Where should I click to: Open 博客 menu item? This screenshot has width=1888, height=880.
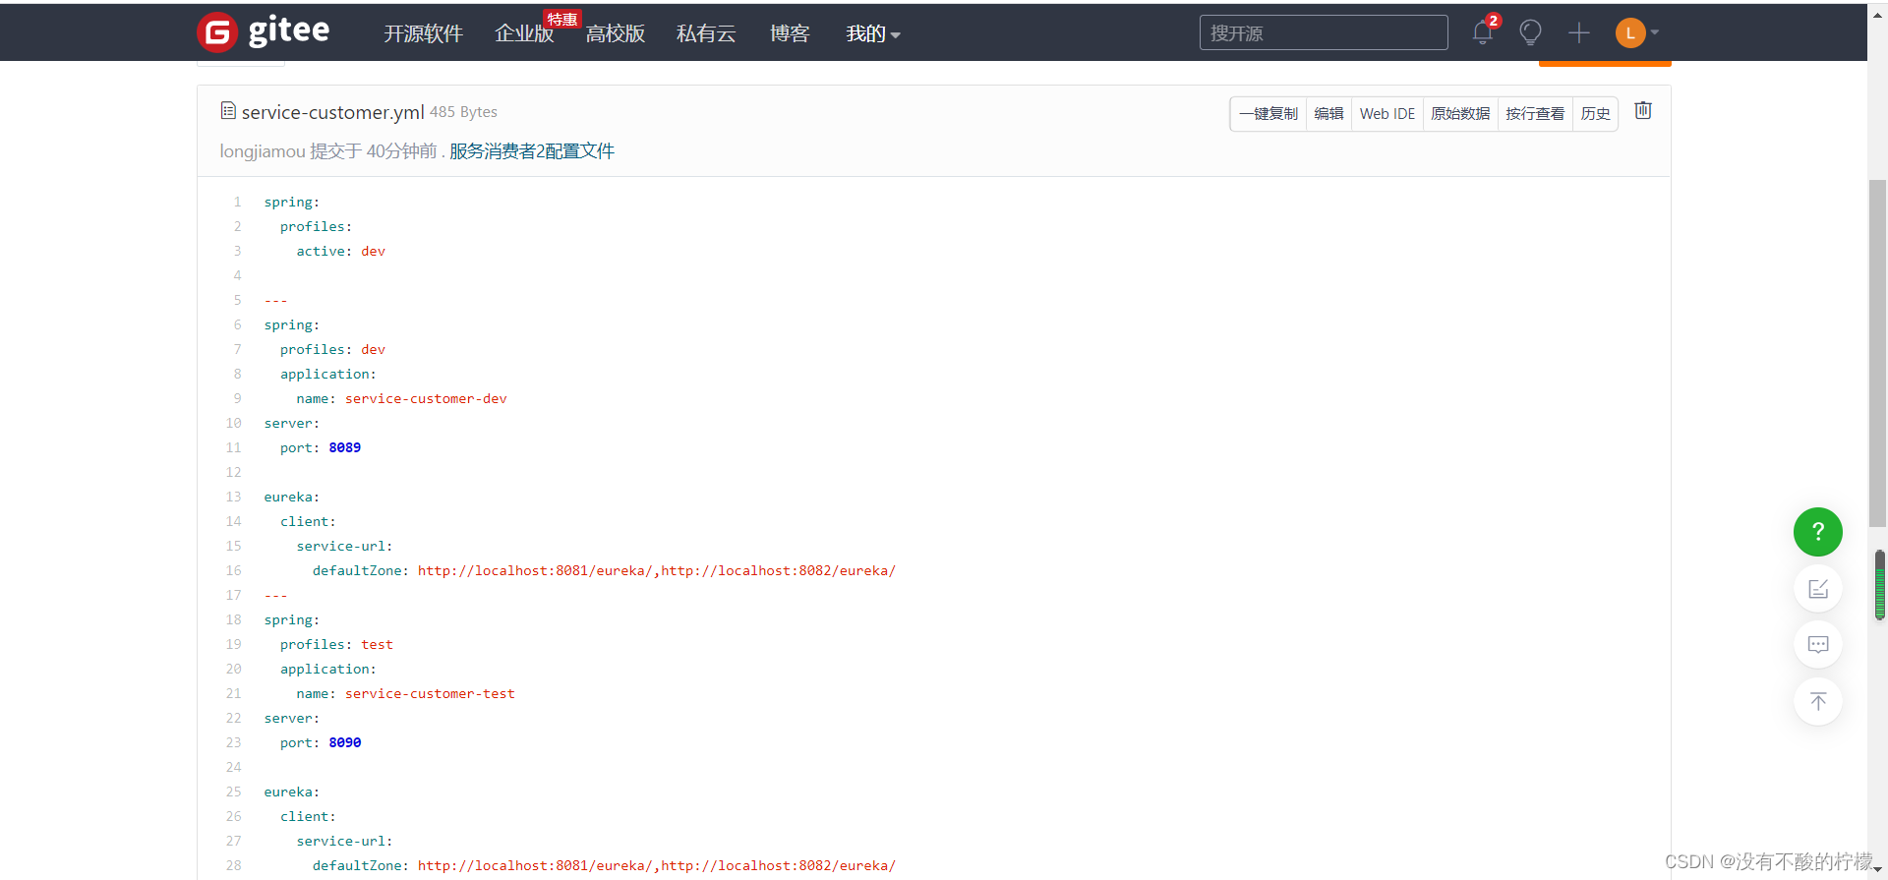[790, 33]
